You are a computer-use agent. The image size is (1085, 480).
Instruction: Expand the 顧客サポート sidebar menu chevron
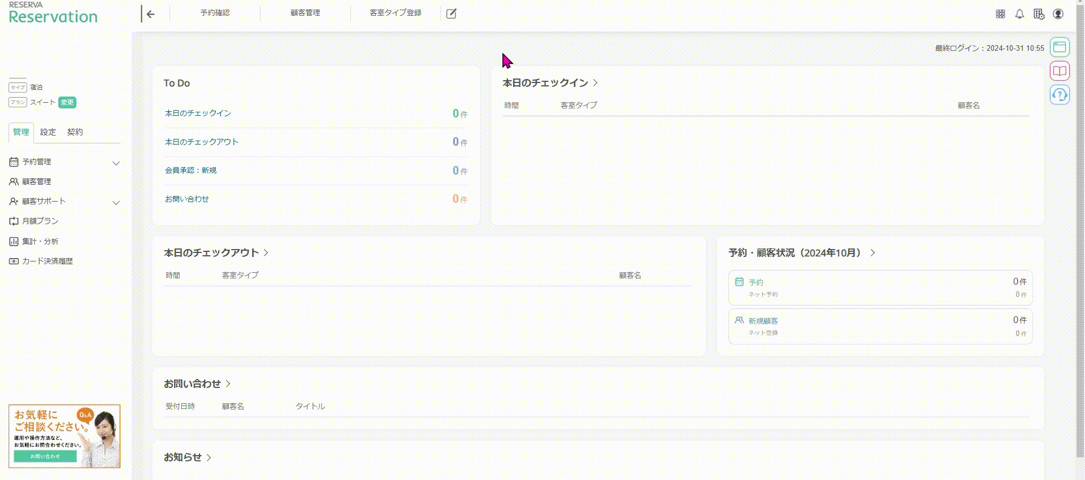pos(116,203)
